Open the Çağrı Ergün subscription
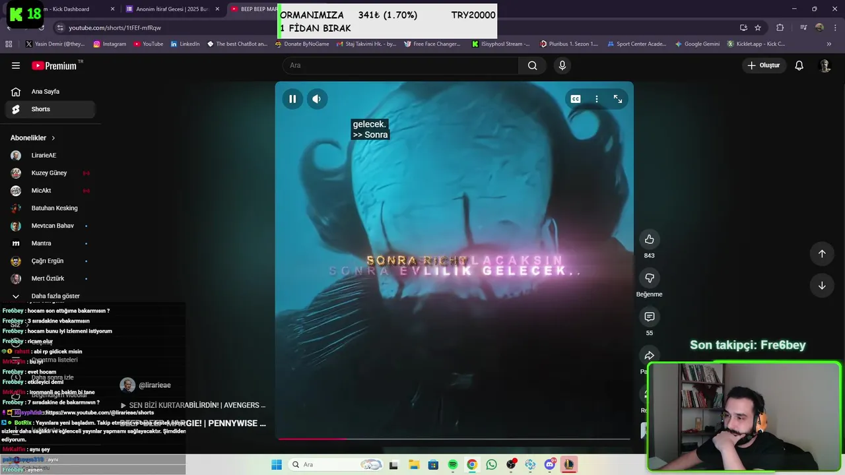The height and width of the screenshot is (475, 845). click(x=50, y=261)
